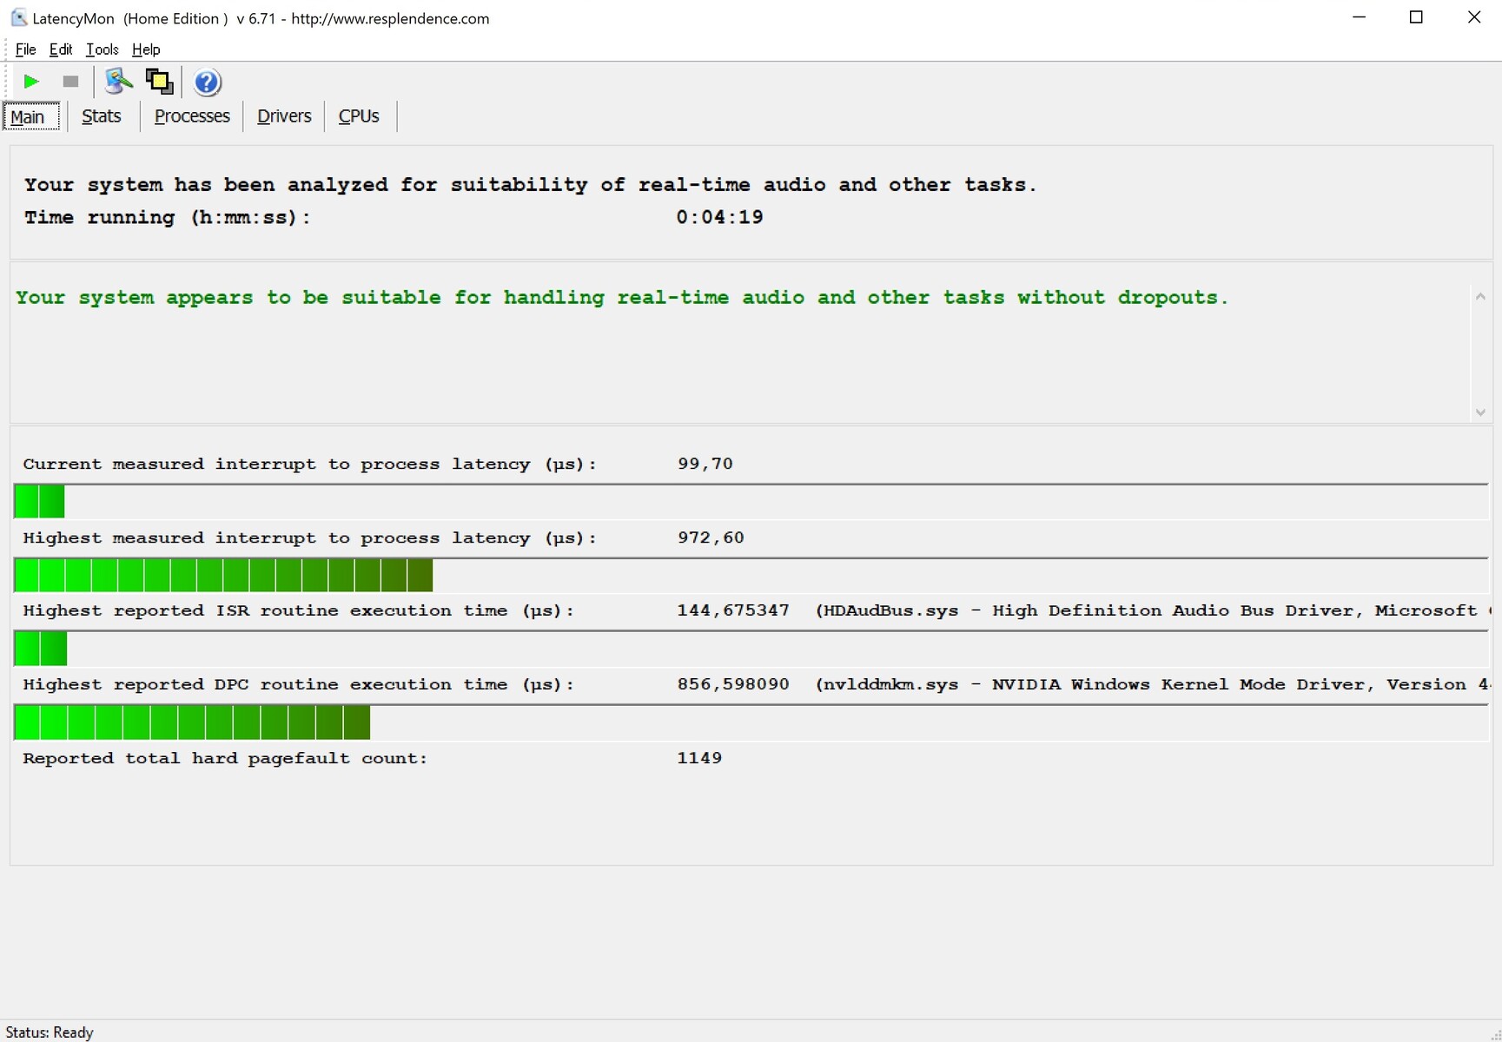The width and height of the screenshot is (1502, 1042).
Task: Switch to the Stats tab
Action: 102,116
